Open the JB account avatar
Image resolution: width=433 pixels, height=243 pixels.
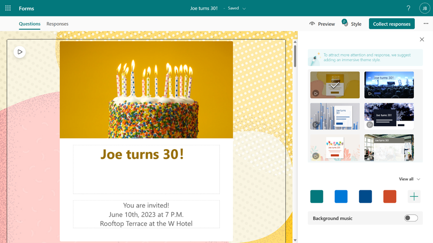pos(425,8)
